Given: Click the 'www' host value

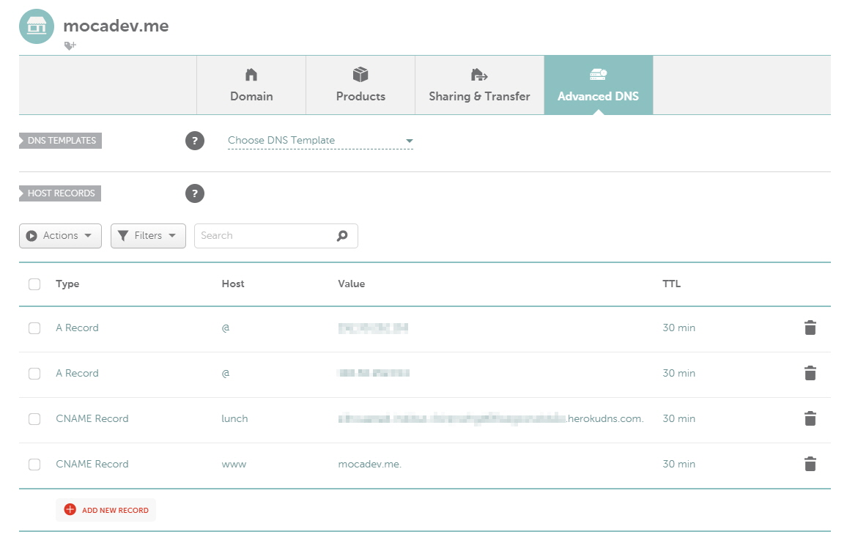Looking at the screenshot, I should 234,465.
